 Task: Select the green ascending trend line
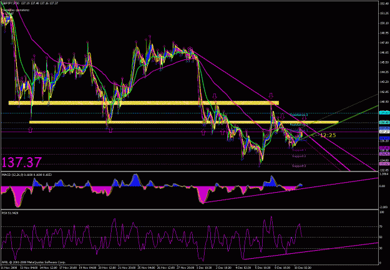(341, 123)
